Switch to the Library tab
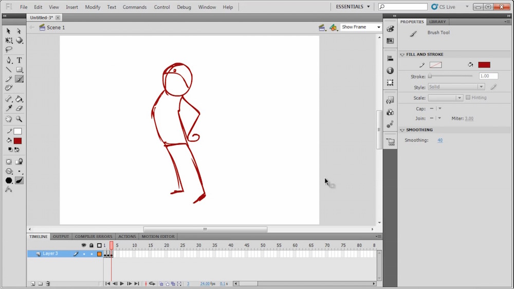This screenshot has height=289, width=514. [437, 22]
